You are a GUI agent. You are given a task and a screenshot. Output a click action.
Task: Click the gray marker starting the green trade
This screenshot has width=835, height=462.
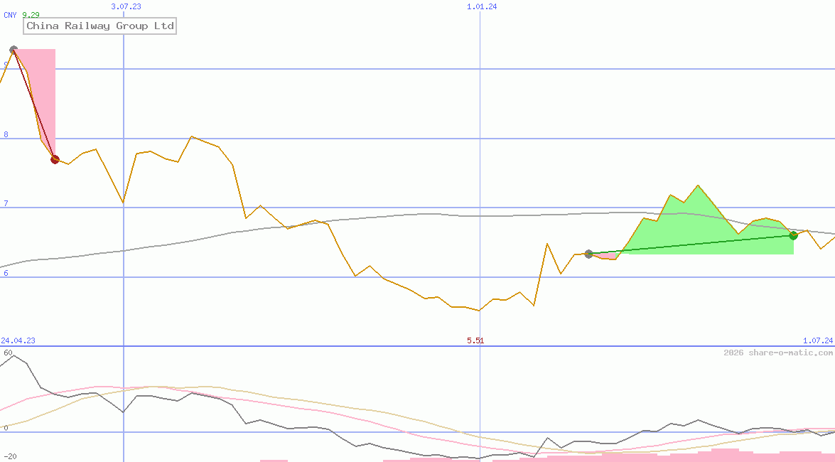(x=588, y=253)
